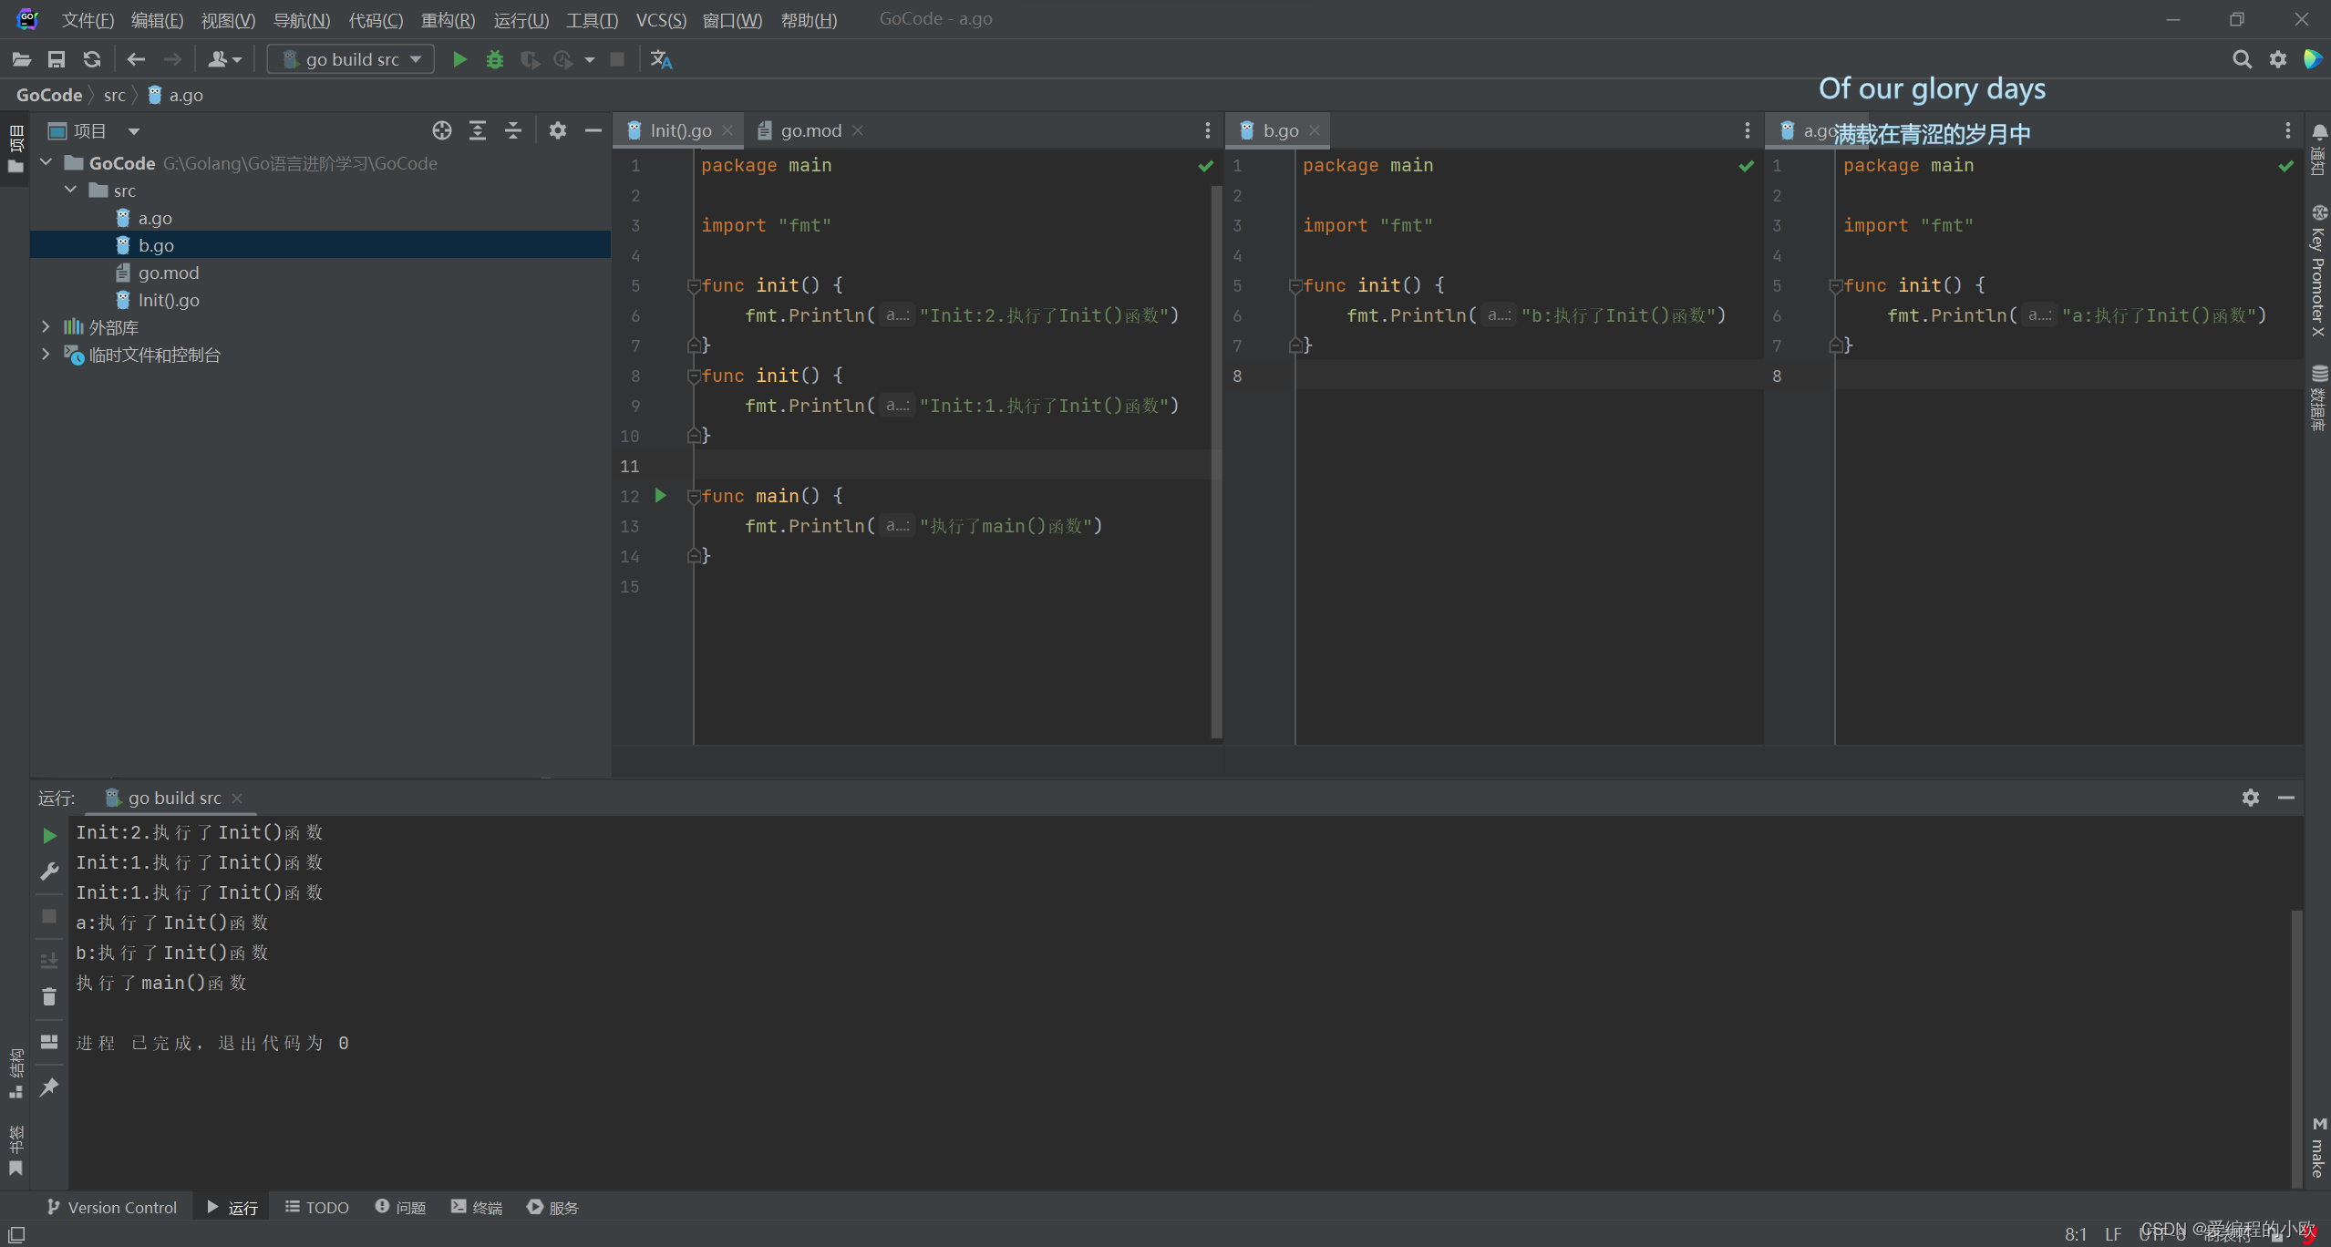Open tab options menu for b.go pane
The height and width of the screenshot is (1247, 2331).
pos(1747,130)
